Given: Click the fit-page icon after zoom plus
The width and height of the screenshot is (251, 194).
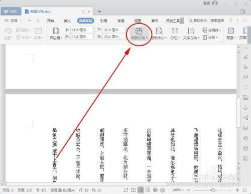Looking at the screenshot, I should (x=245, y=190).
